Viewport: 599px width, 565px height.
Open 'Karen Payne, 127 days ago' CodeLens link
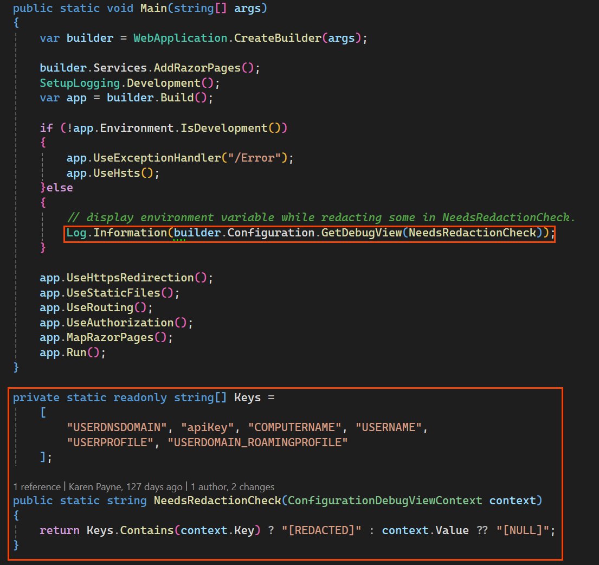[x=125, y=487]
